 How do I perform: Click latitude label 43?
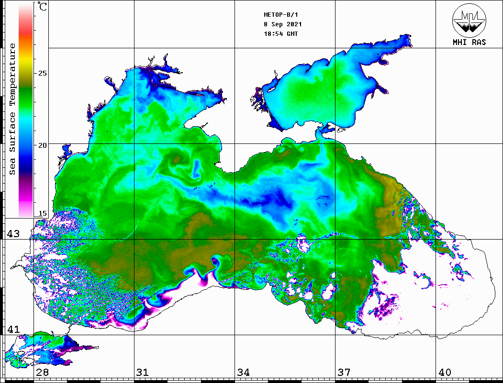(x=13, y=234)
